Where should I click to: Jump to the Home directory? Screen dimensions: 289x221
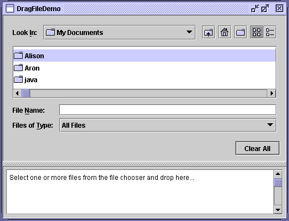224,32
